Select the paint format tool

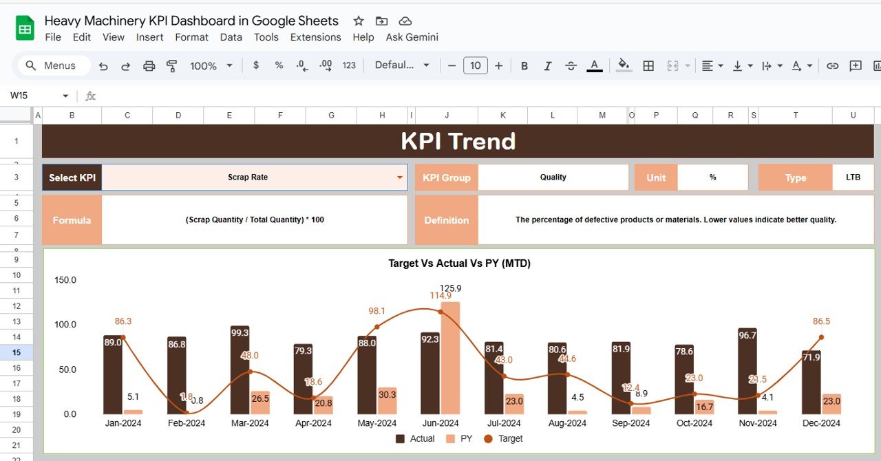(x=171, y=65)
